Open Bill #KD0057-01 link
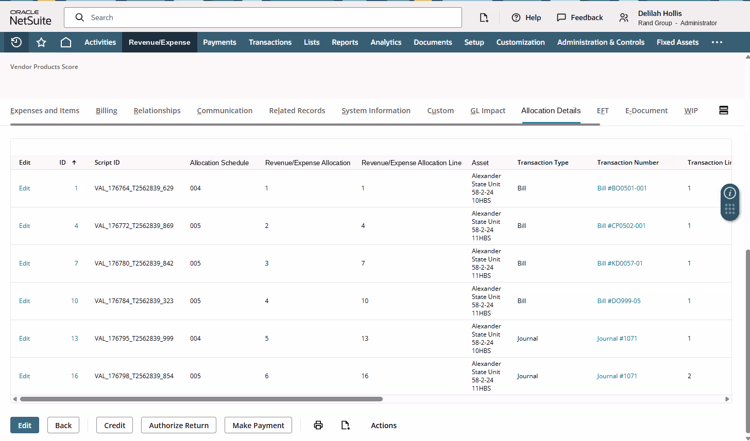The height and width of the screenshot is (441, 750). (620, 263)
